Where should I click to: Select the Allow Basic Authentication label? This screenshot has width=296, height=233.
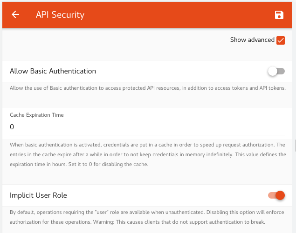click(53, 71)
